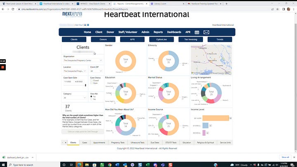Switch to the Ultrasound Tests report tab
Image resolution: width=297 pixels, height=167 pixels.
click(137, 143)
